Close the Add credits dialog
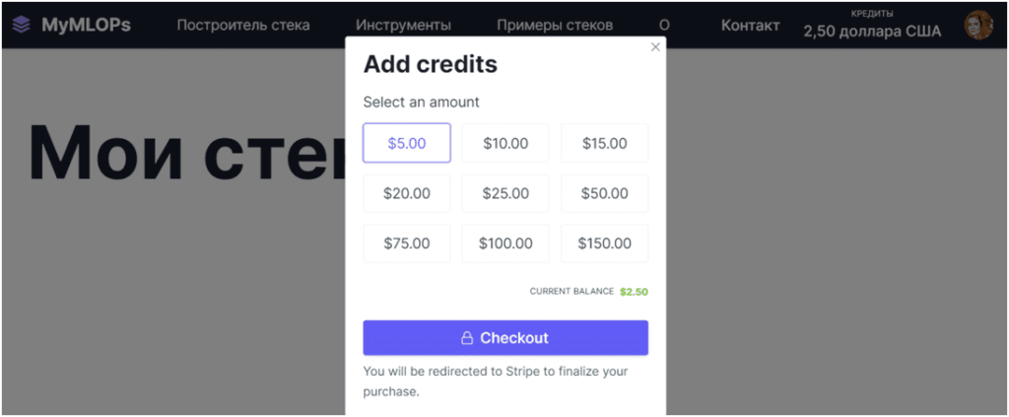 (x=655, y=47)
